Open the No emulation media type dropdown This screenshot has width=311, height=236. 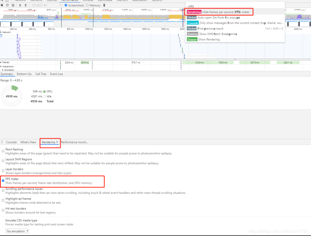17,231
